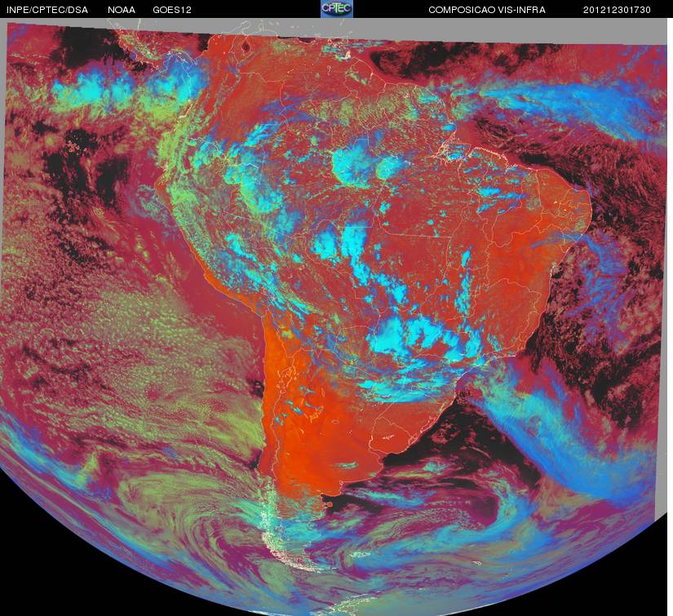Click the CPTEC logo in the header

click(x=337, y=9)
